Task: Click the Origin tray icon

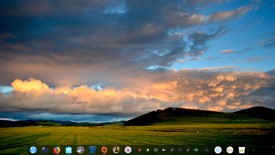Action: coord(140,150)
